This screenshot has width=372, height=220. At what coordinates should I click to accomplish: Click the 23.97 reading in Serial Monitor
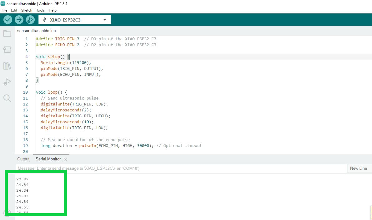point(22,179)
